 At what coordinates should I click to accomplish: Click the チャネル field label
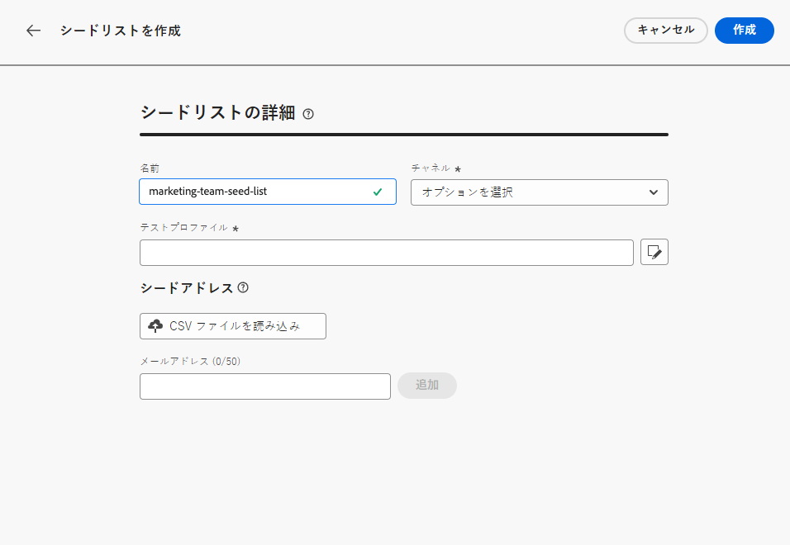pyautogui.click(x=431, y=168)
